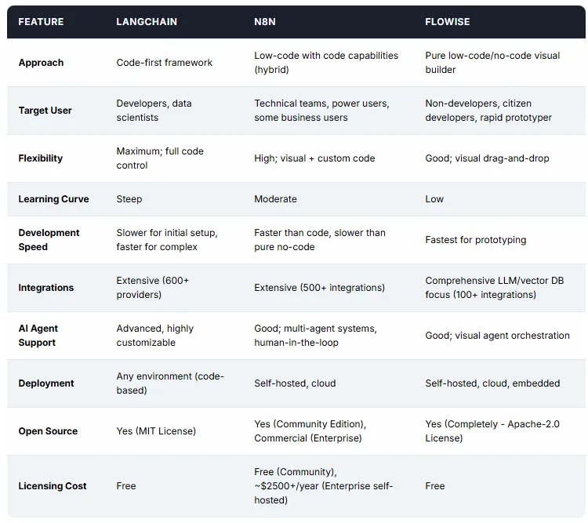This screenshot has width=588, height=523.
Task: Select the Target User row label
Action: tap(45, 111)
